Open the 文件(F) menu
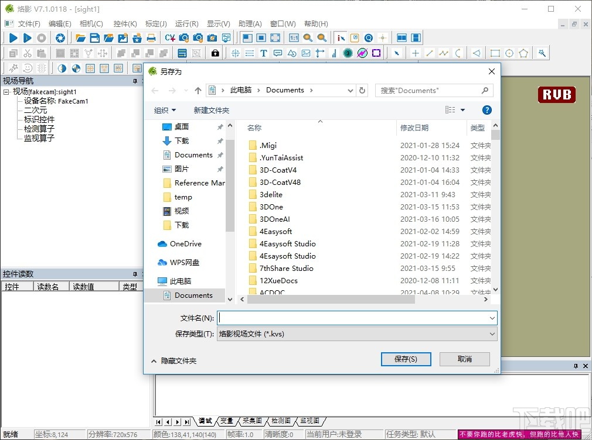The height and width of the screenshot is (440, 592). pyautogui.click(x=29, y=24)
